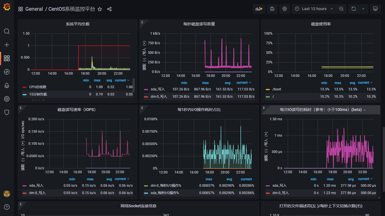
Task: Open the user avatar profile menu
Action: point(7,194)
